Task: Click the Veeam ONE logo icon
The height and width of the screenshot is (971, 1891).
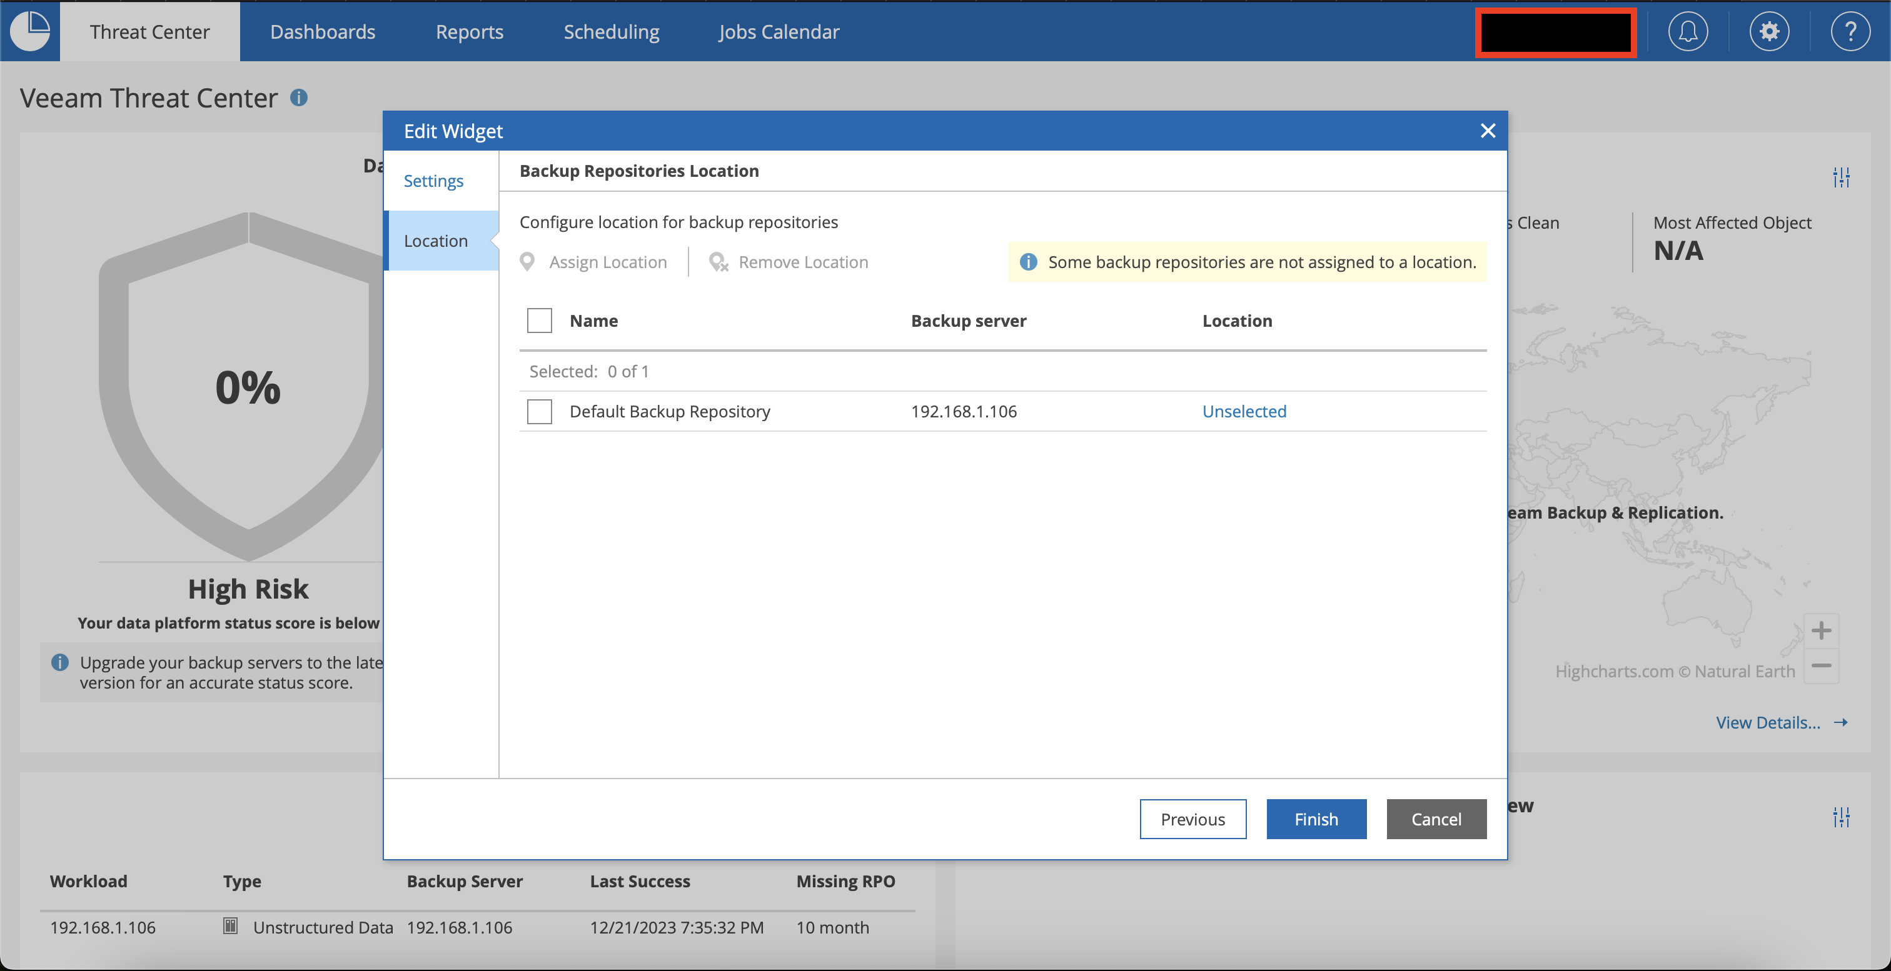Action: tap(30, 31)
